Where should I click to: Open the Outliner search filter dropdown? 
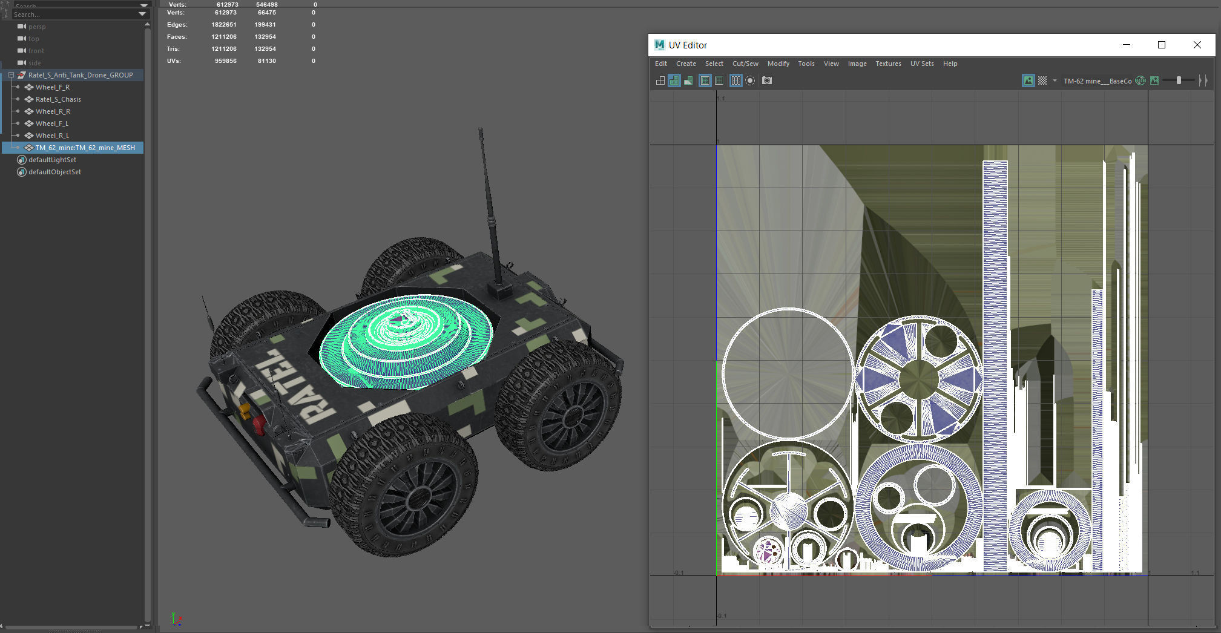(x=142, y=15)
